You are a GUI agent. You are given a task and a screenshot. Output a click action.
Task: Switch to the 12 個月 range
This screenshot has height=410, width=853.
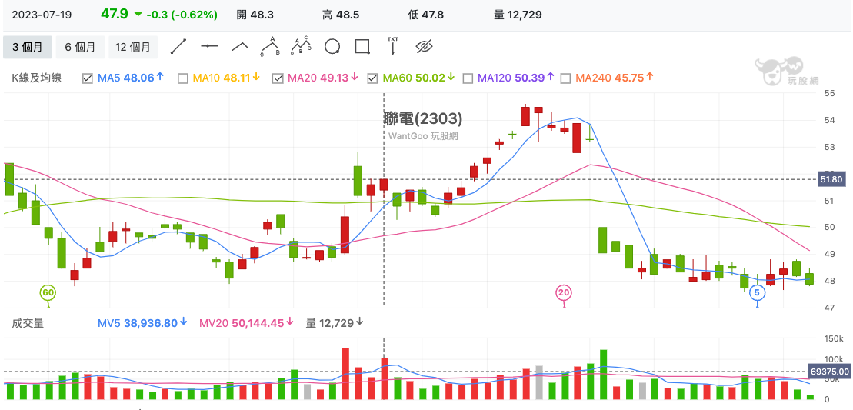click(x=133, y=48)
